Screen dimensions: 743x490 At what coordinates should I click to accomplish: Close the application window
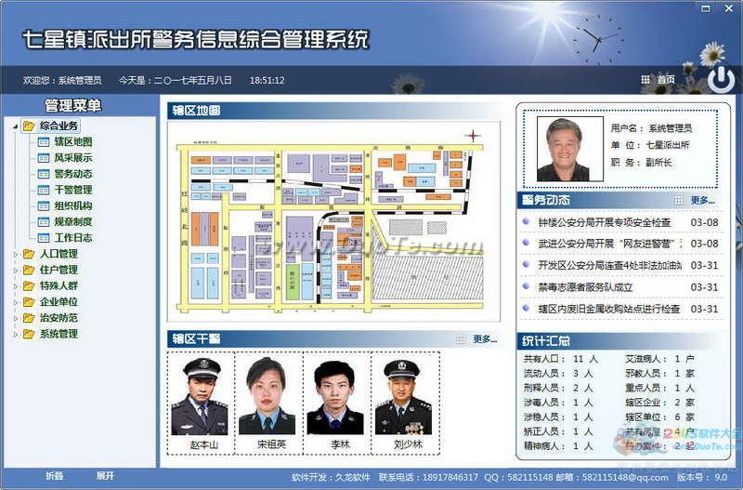click(x=729, y=8)
